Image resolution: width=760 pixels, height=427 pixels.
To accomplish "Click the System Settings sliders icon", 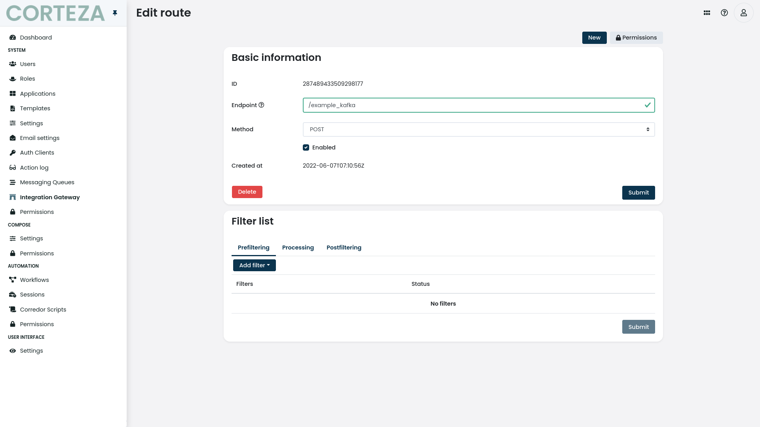I will click(13, 123).
